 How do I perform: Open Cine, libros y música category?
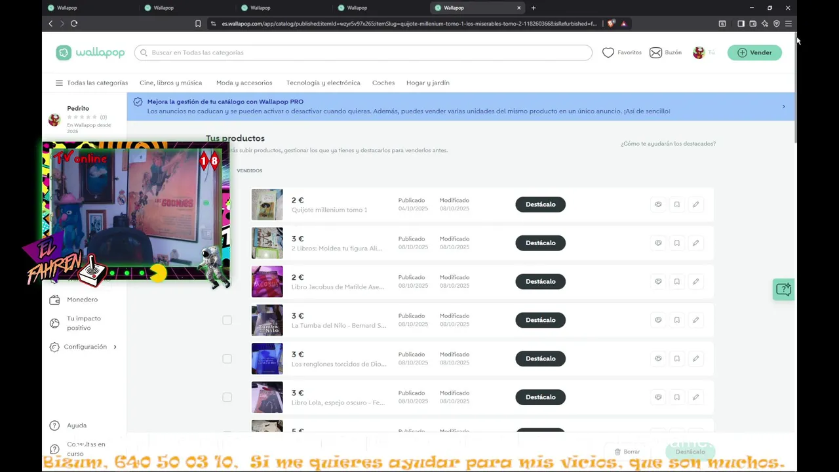tap(170, 83)
